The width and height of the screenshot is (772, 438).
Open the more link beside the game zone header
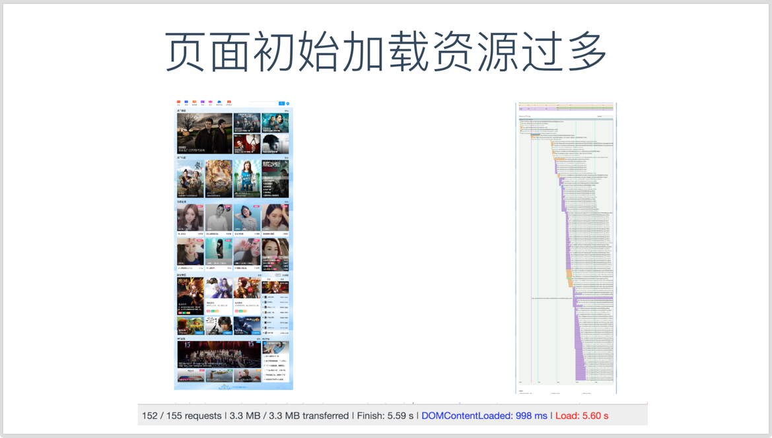pyautogui.click(x=261, y=275)
